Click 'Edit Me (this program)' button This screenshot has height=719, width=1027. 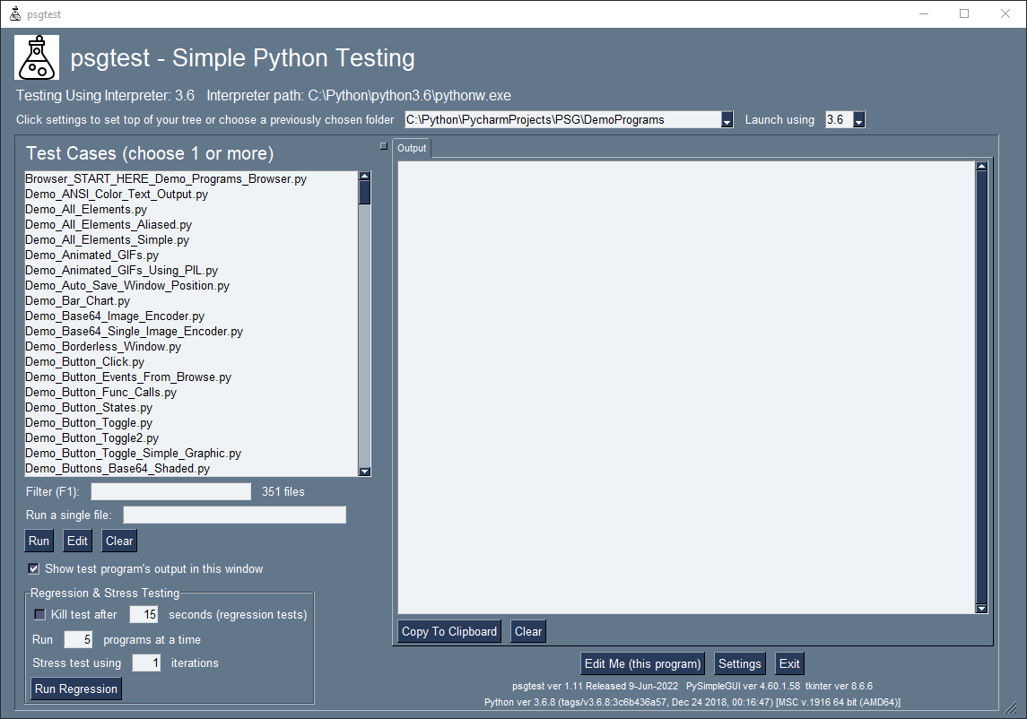[x=642, y=663]
